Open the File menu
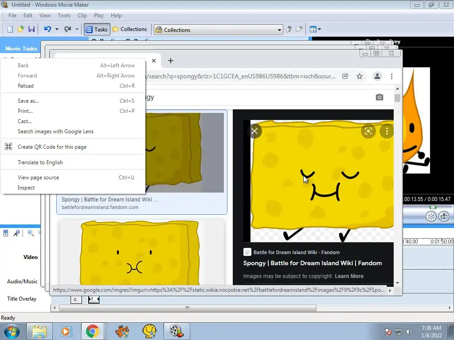The height and width of the screenshot is (340, 454). click(12, 15)
